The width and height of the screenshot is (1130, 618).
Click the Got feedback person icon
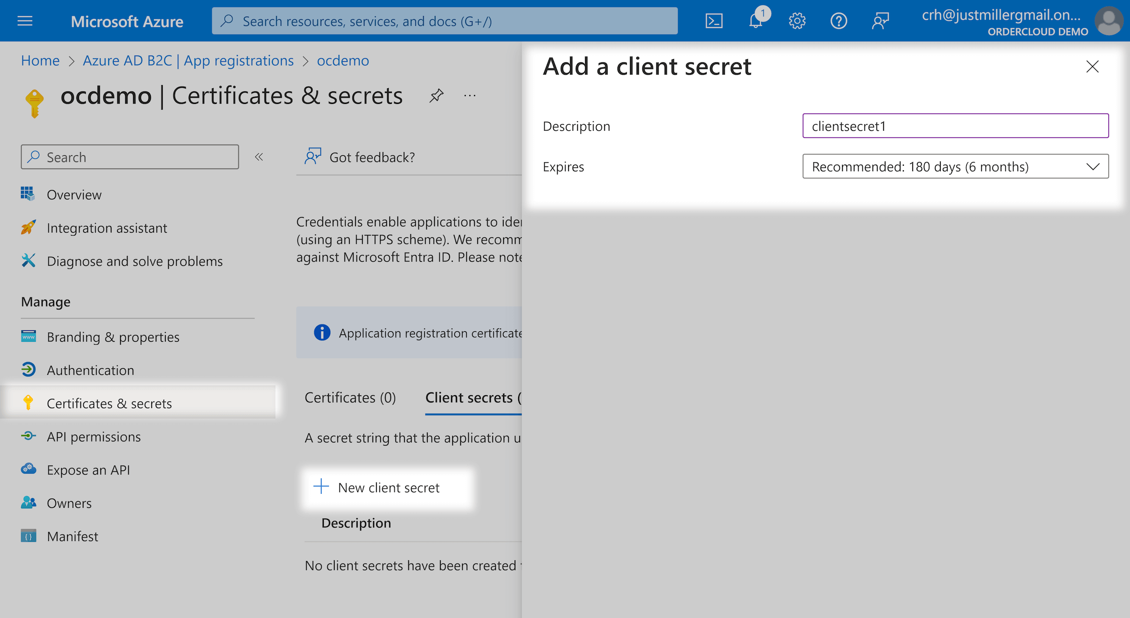(x=313, y=156)
